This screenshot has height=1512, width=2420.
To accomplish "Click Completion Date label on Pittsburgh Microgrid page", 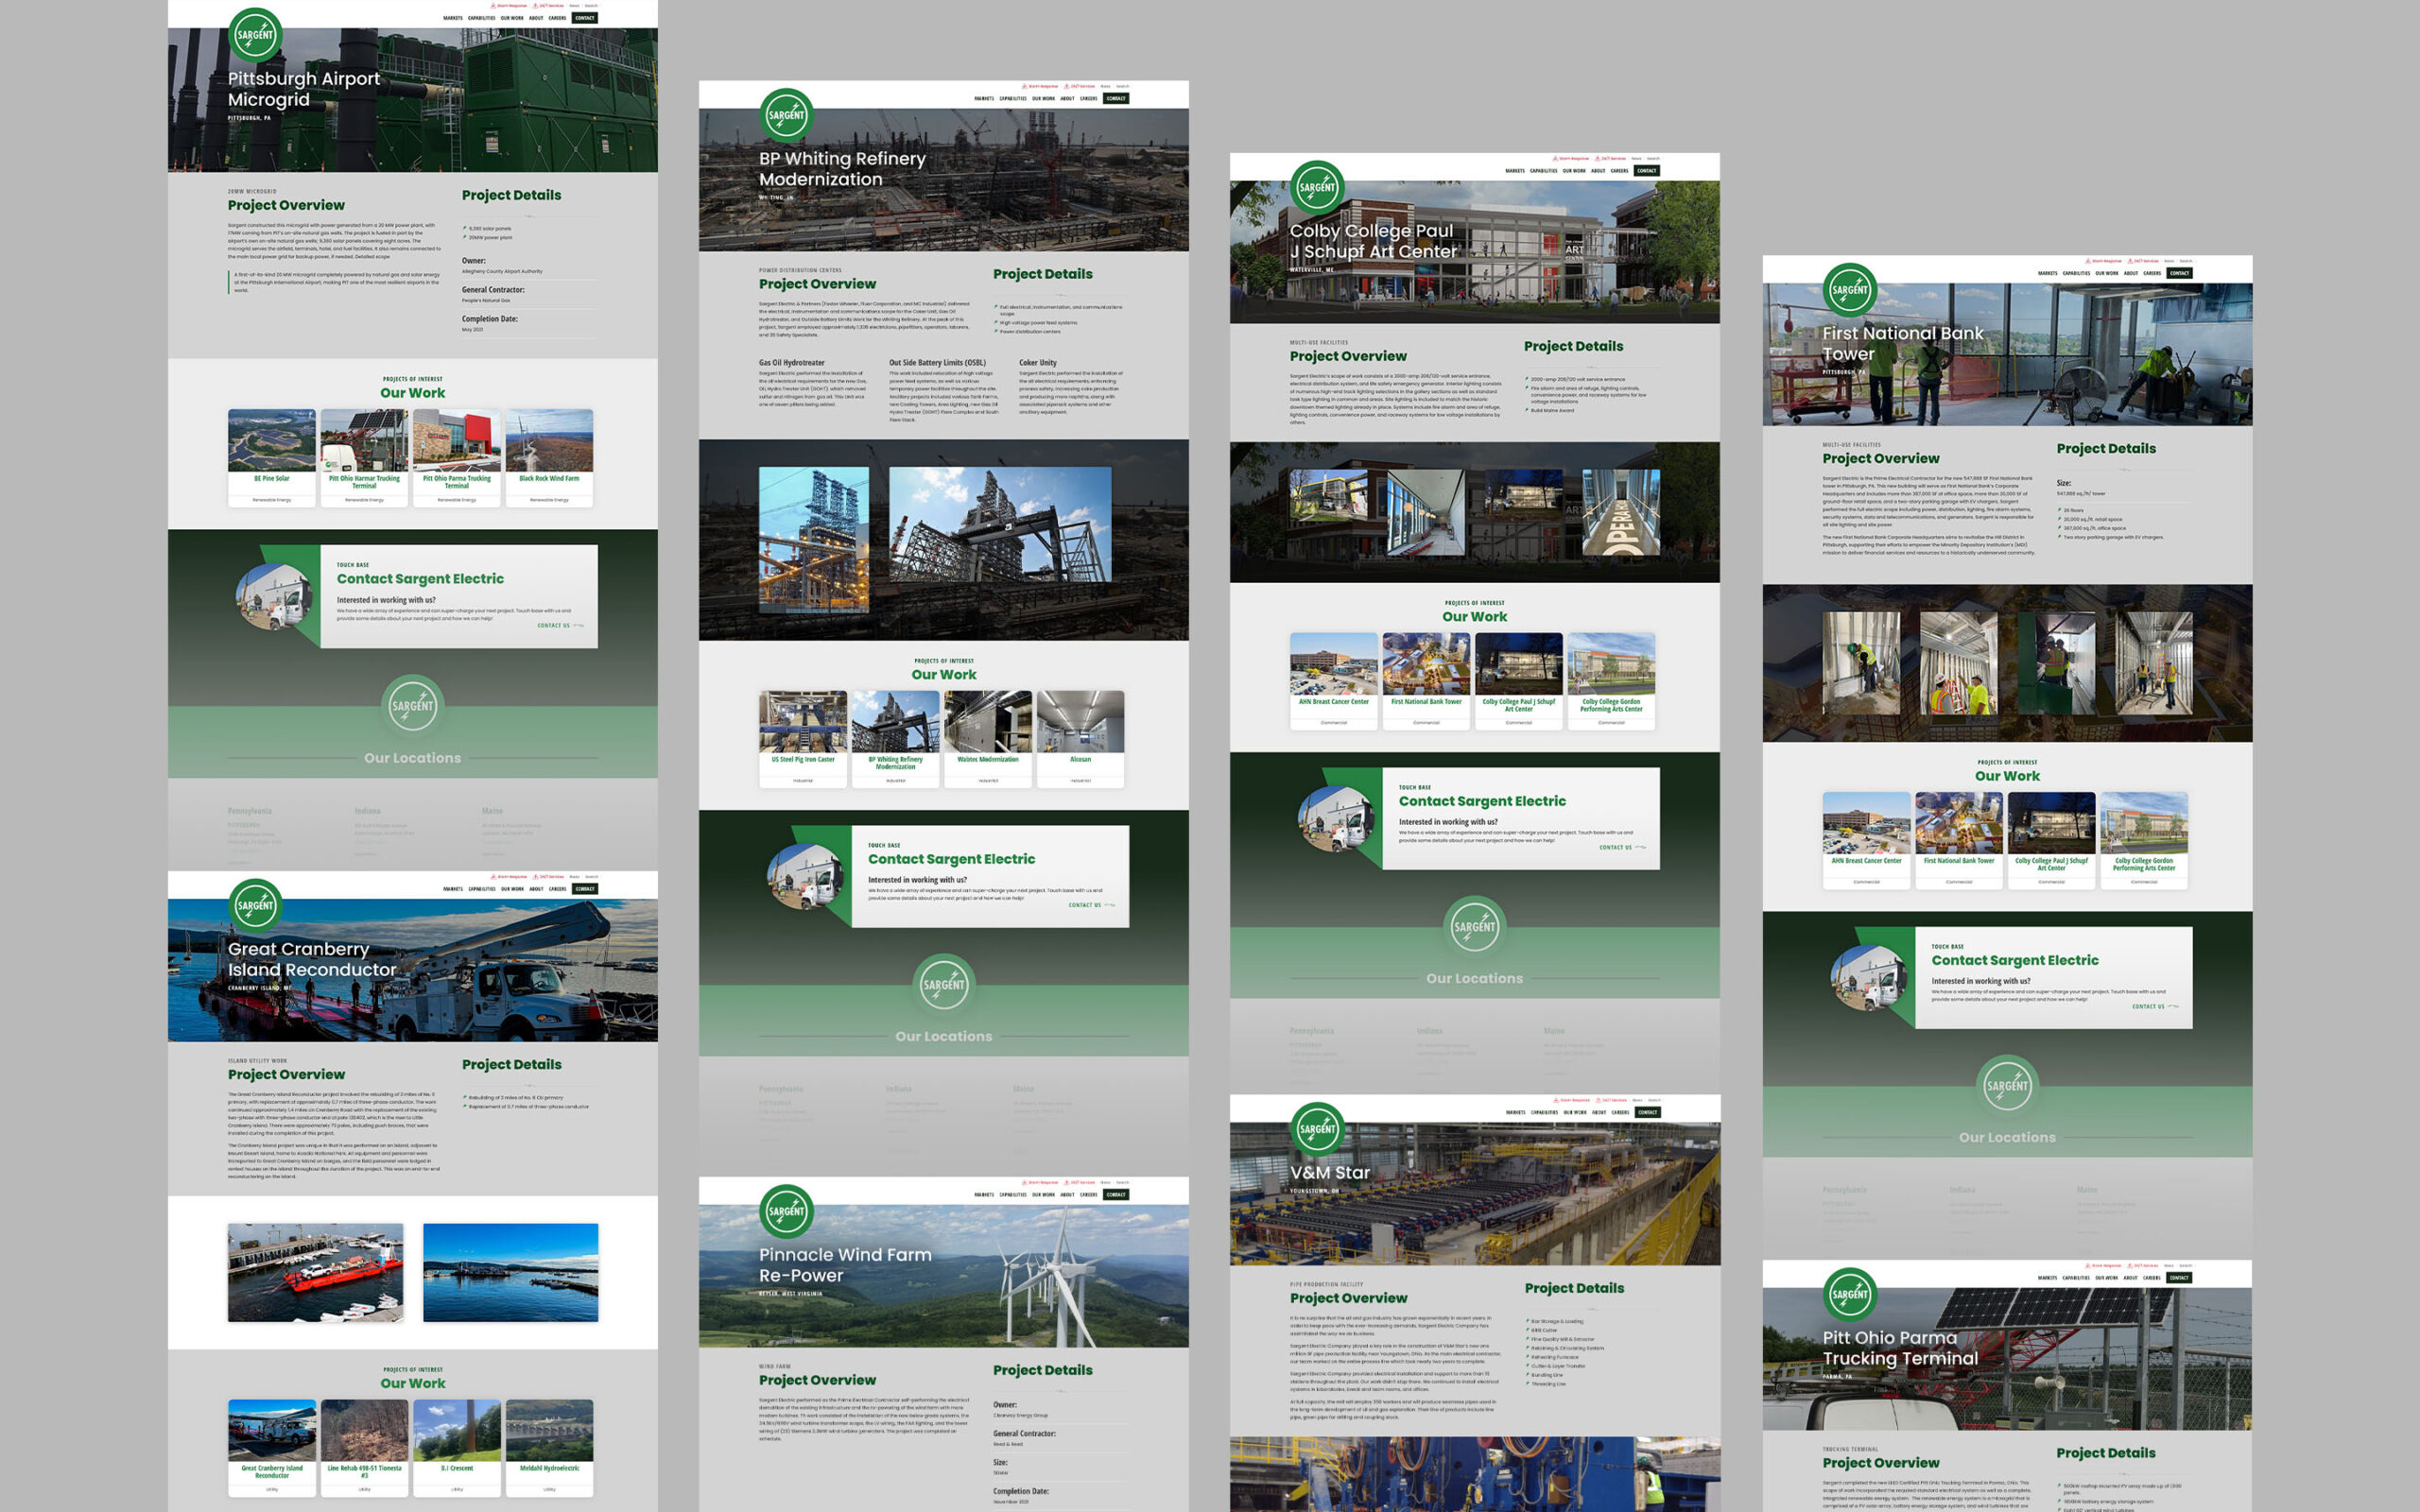I will click(490, 319).
